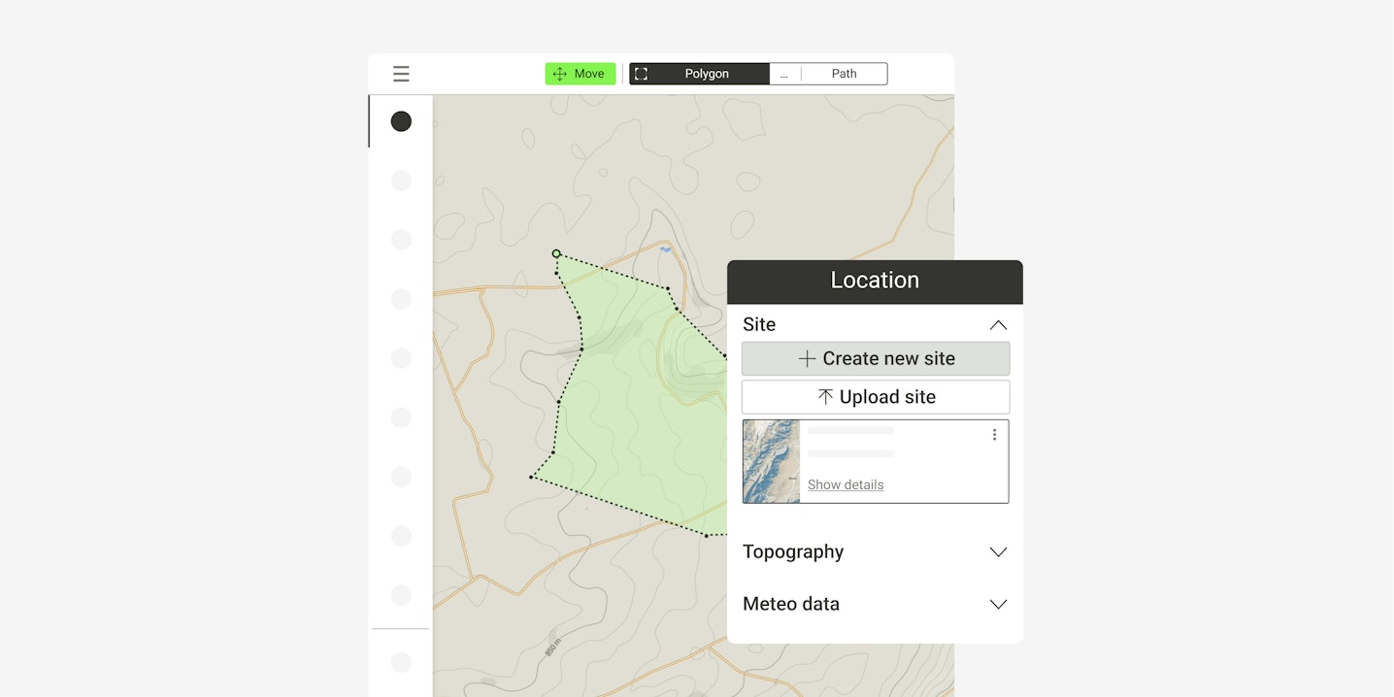Open the hamburger menu
Screen dimensions: 1394x697
401,74
